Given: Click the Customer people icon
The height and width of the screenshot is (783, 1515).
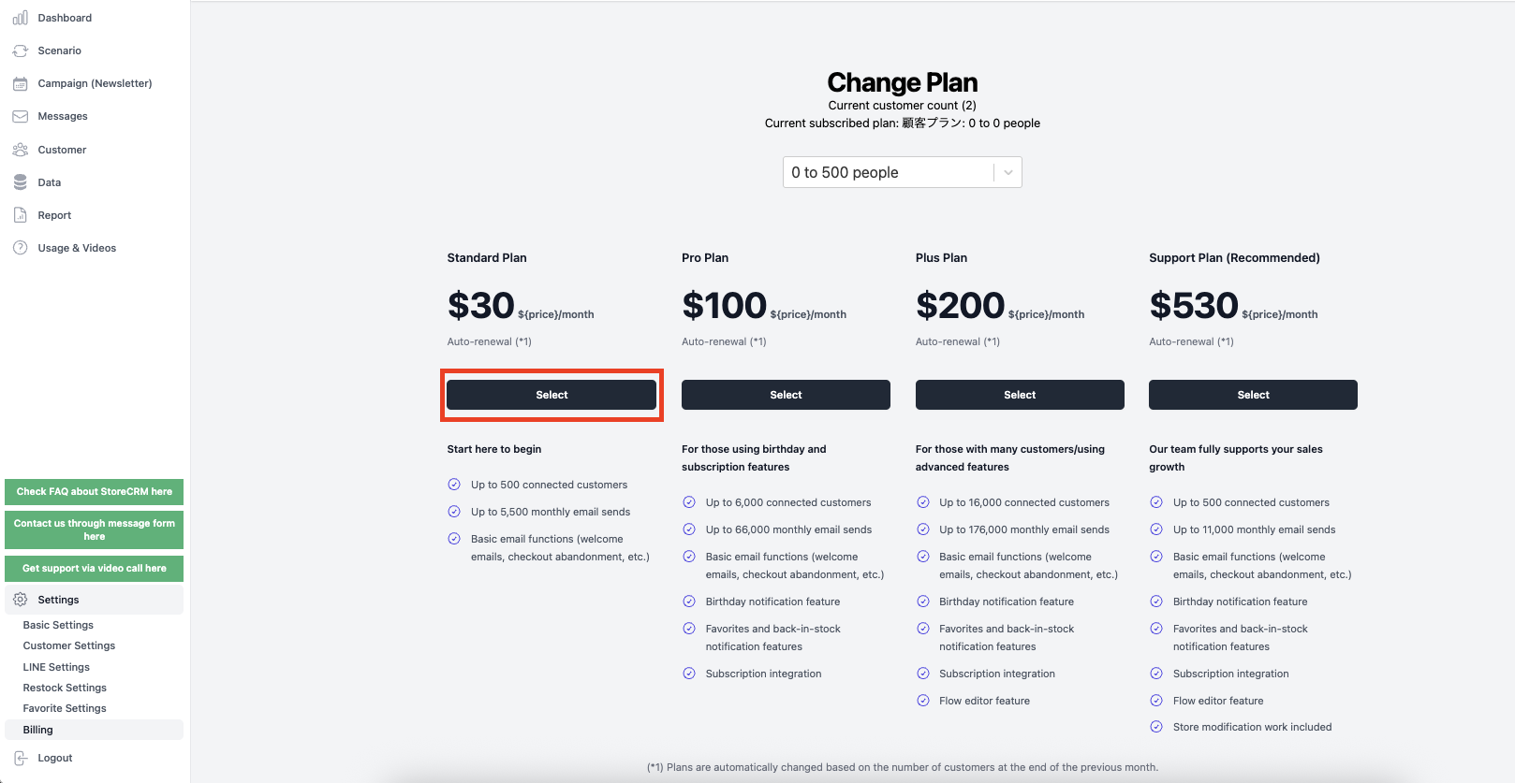Looking at the screenshot, I should point(20,150).
